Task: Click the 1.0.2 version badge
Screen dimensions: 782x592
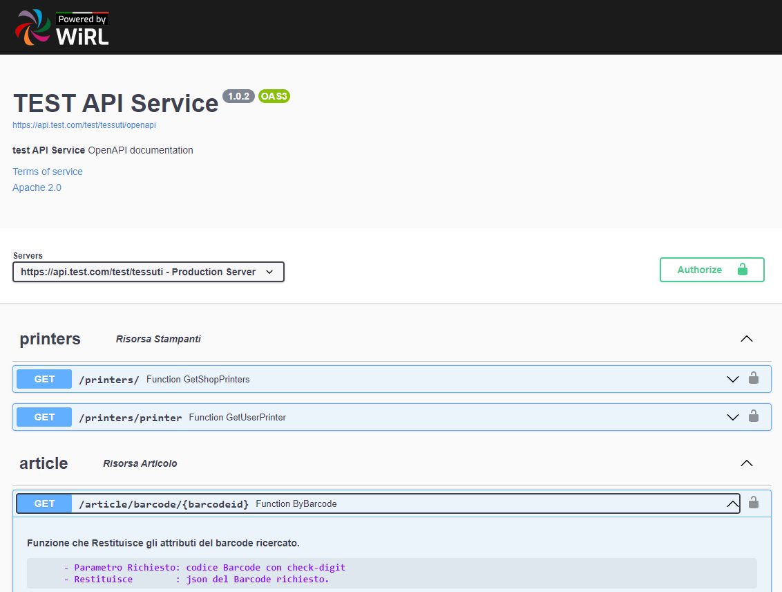Action: tap(238, 96)
